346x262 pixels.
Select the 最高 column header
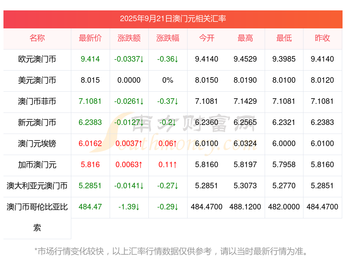(245, 38)
